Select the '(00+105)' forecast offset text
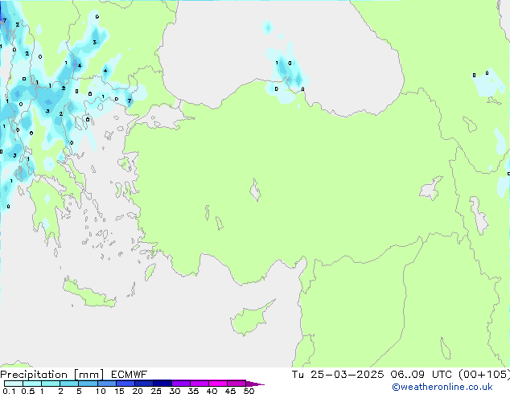The height and width of the screenshot is (394, 510). click(x=484, y=375)
